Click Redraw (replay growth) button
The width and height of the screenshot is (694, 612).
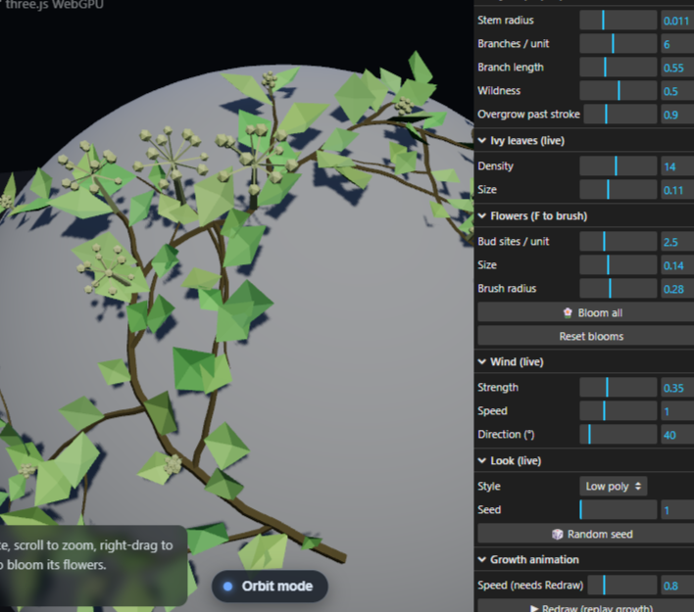click(586, 606)
